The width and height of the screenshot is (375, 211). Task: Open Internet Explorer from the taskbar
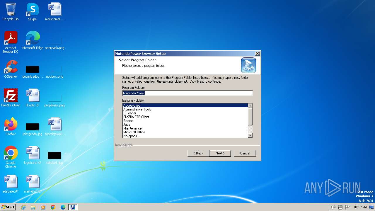coord(23,207)
